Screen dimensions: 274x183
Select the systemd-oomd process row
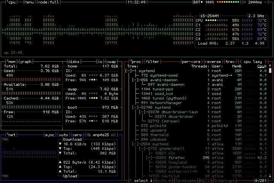(x=196, y=75)
